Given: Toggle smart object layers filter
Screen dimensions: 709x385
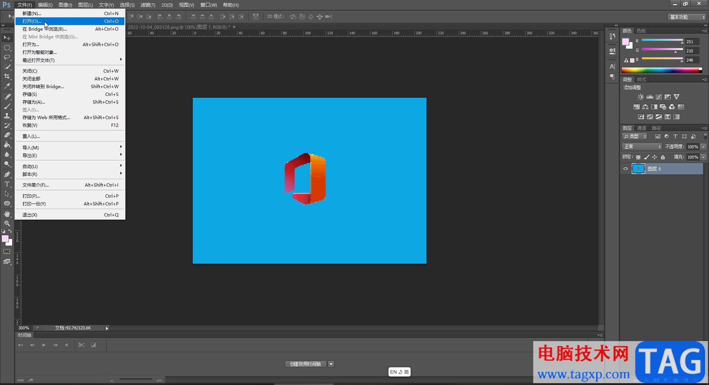Looking at the screenshot, I should (693, 136).
